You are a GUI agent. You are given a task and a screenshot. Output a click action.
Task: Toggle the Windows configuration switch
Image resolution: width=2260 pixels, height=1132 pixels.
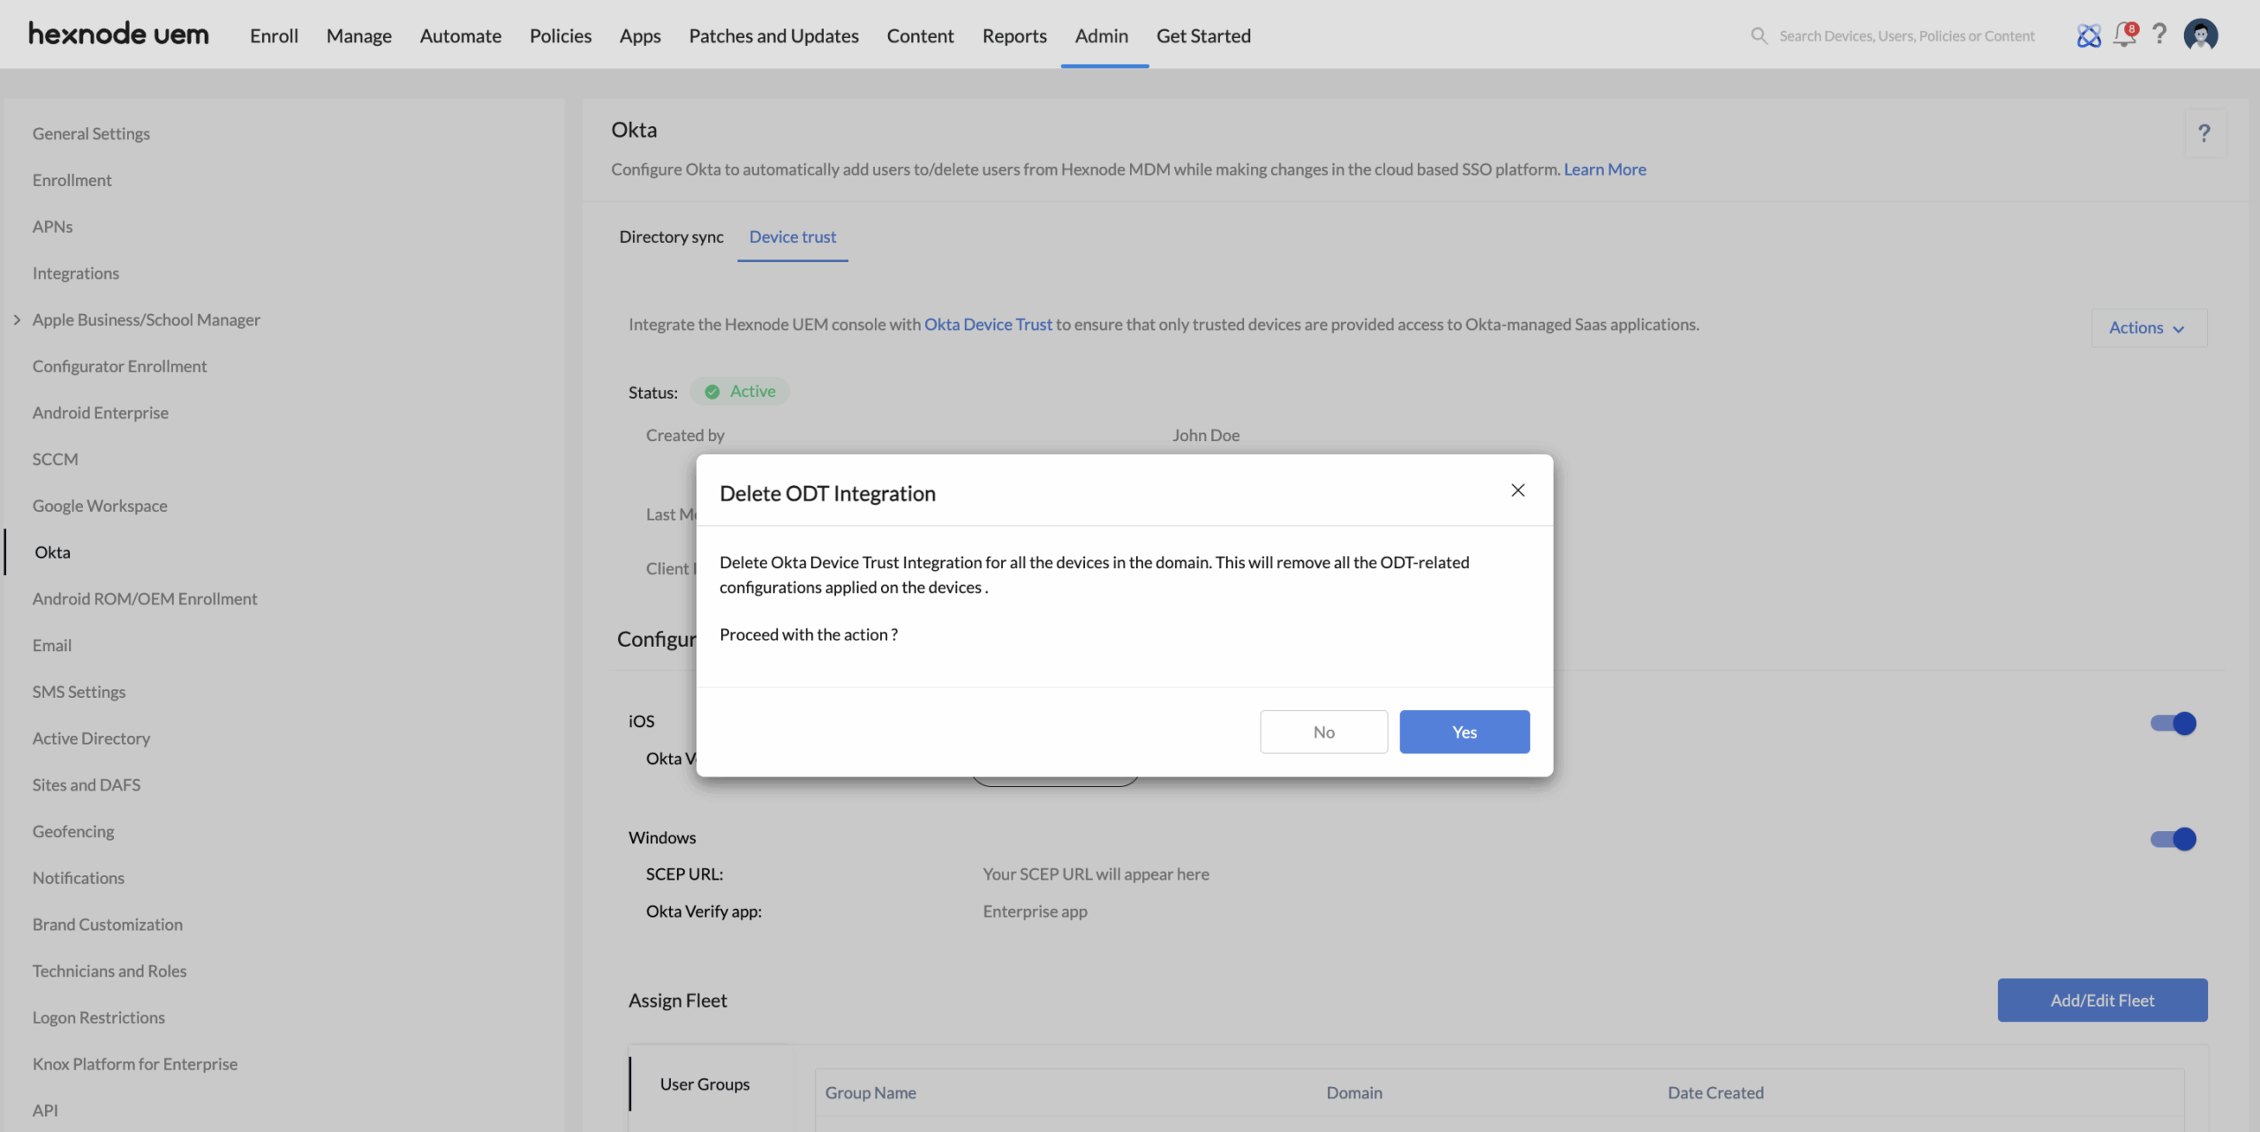click(x=2173, y=838)
